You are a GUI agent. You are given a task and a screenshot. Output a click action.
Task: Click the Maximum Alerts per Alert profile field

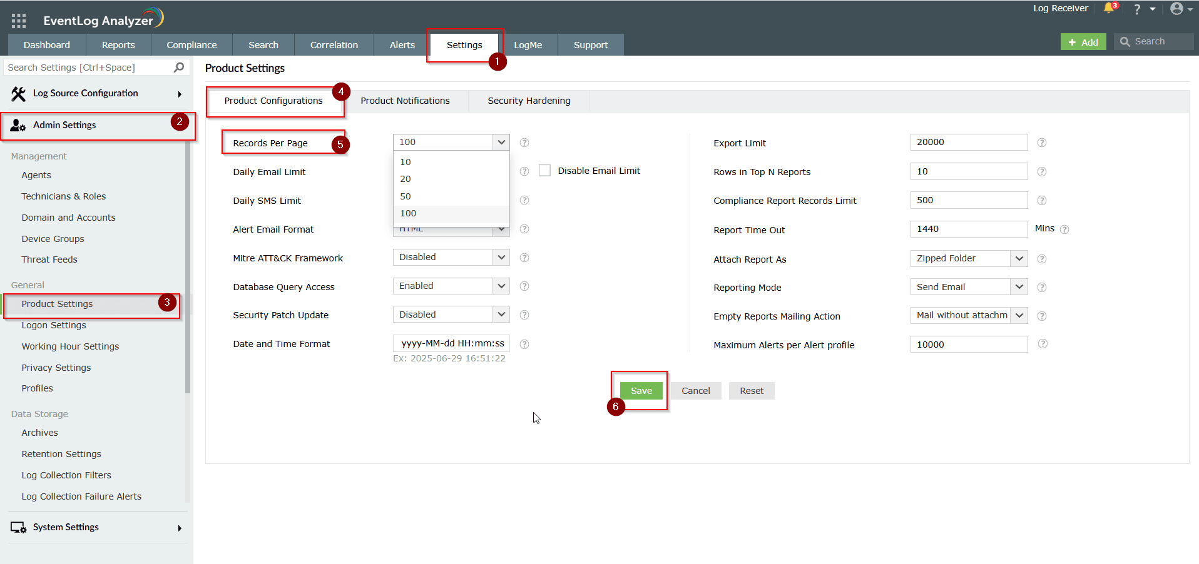(969, 344)
